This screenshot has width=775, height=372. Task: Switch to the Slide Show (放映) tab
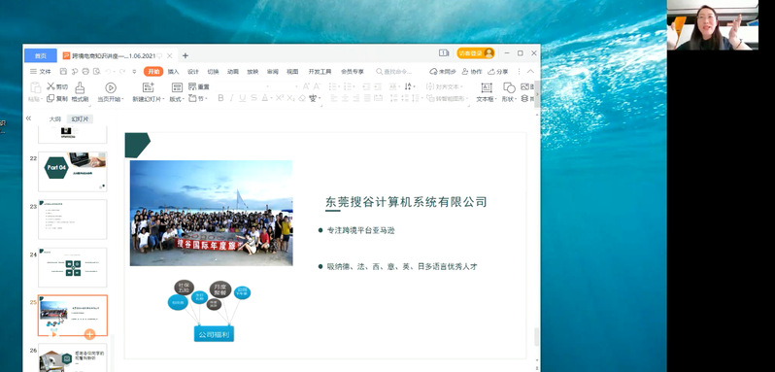click(x=253, y=72)
